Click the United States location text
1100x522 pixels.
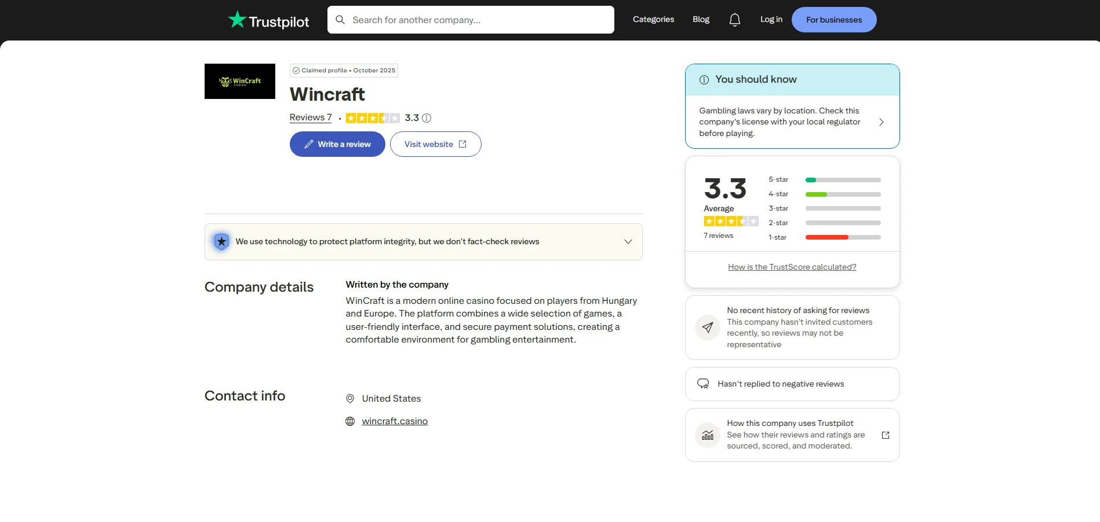point(391,399)
